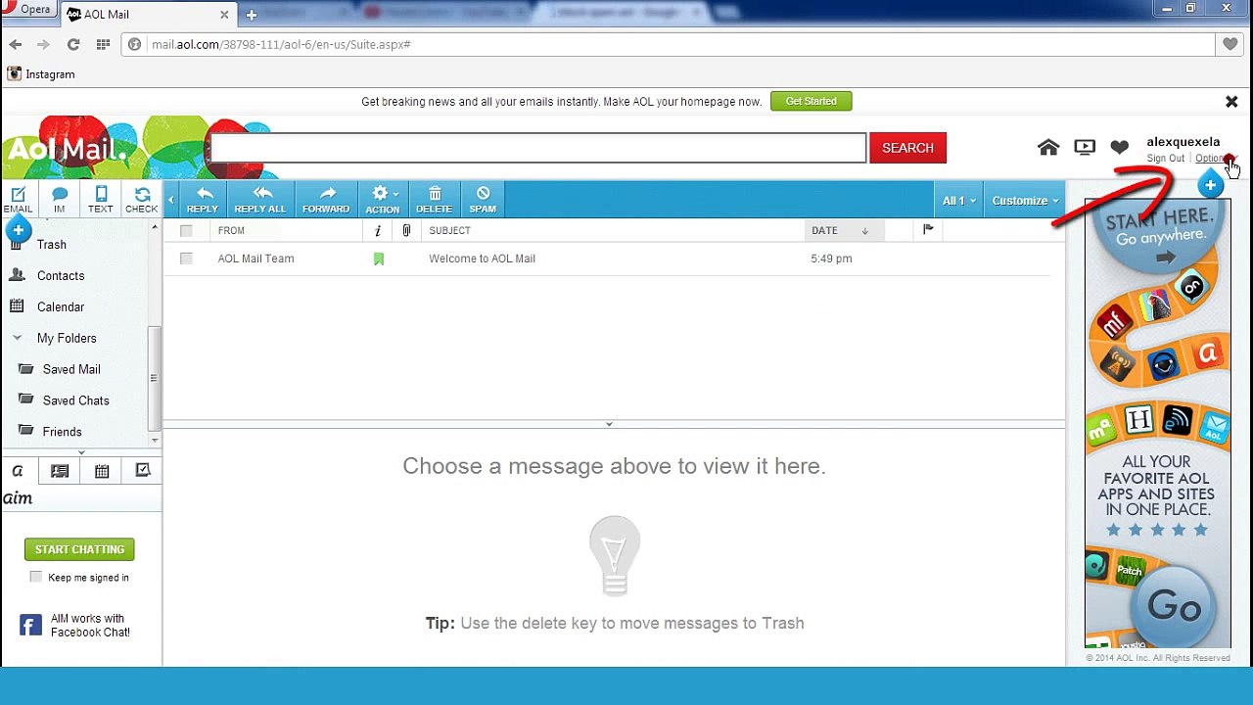
Task: Sort messages by the SUBJECT column
Action: point(450,231)
